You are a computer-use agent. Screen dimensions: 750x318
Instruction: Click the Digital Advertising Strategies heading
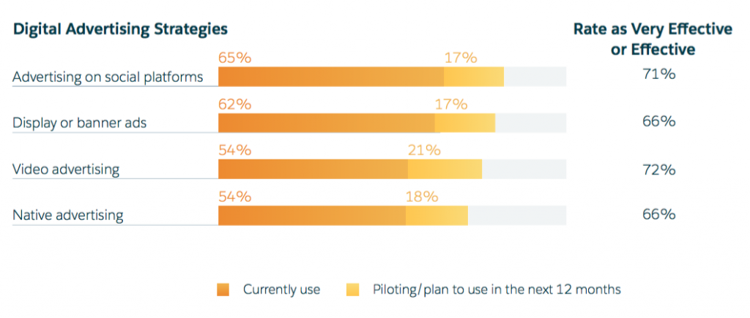pyautogui.click(x=120, y=29)
